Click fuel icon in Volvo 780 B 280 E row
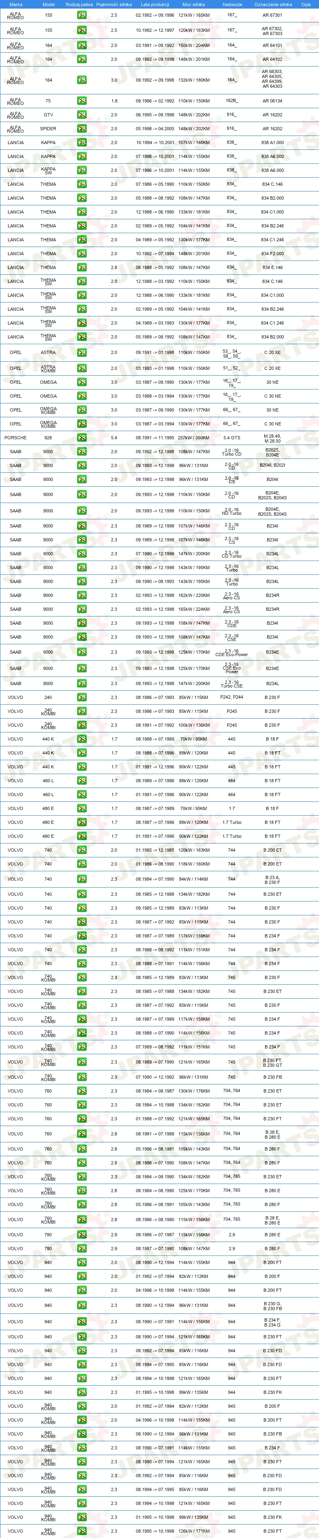This screenshot has width=319, height=1538. tap(82, 1235)
